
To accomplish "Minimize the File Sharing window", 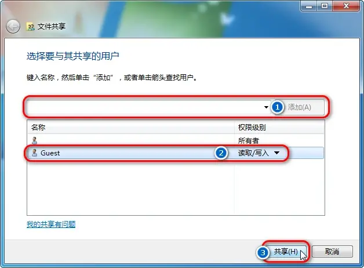I will coord(309,6).
